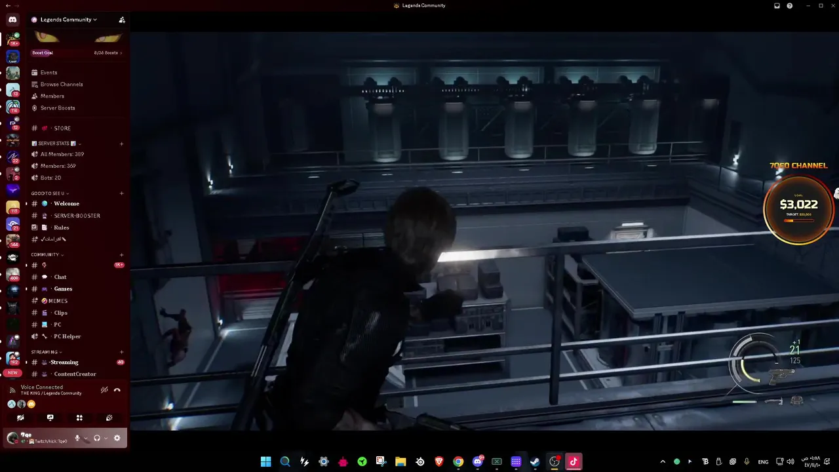Open Brave browser from taskbar
Screen dimensions: 839x472
pyautogui.click(x=439, y=462)
